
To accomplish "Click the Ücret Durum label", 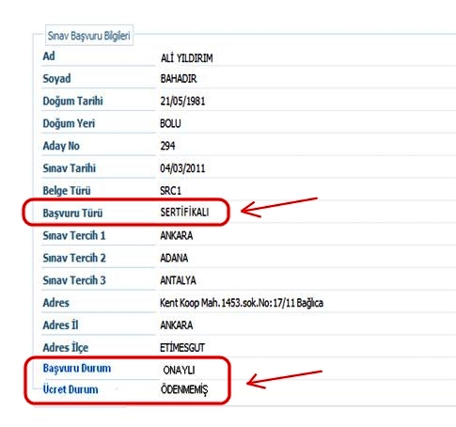I will 71,389.
